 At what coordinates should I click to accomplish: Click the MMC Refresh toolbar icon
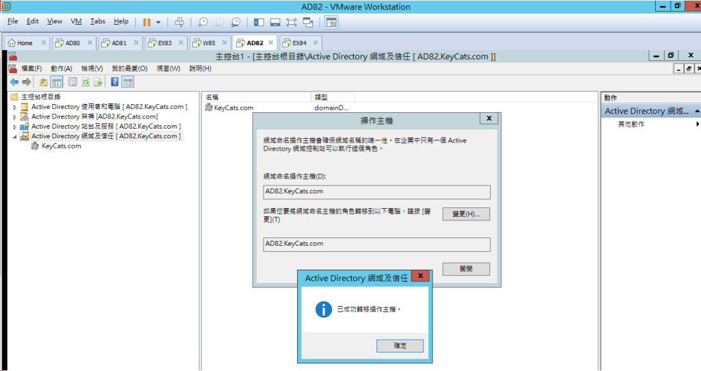(86, 82)
